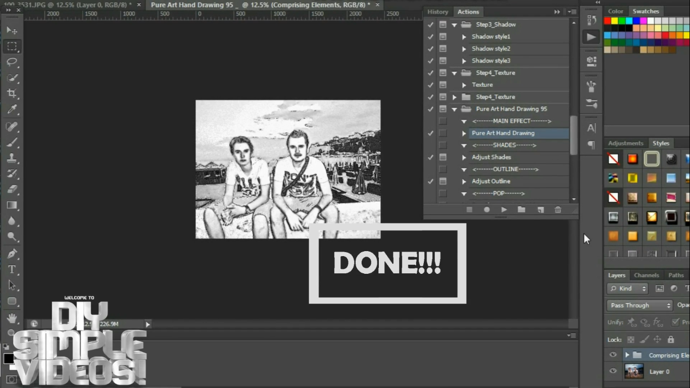Select the Crop tool
690x388 pixels.
click(x=12, y=93)
